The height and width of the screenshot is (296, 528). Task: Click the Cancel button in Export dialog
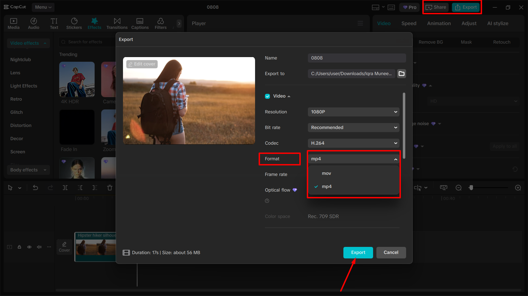click(x=391, y=252)
